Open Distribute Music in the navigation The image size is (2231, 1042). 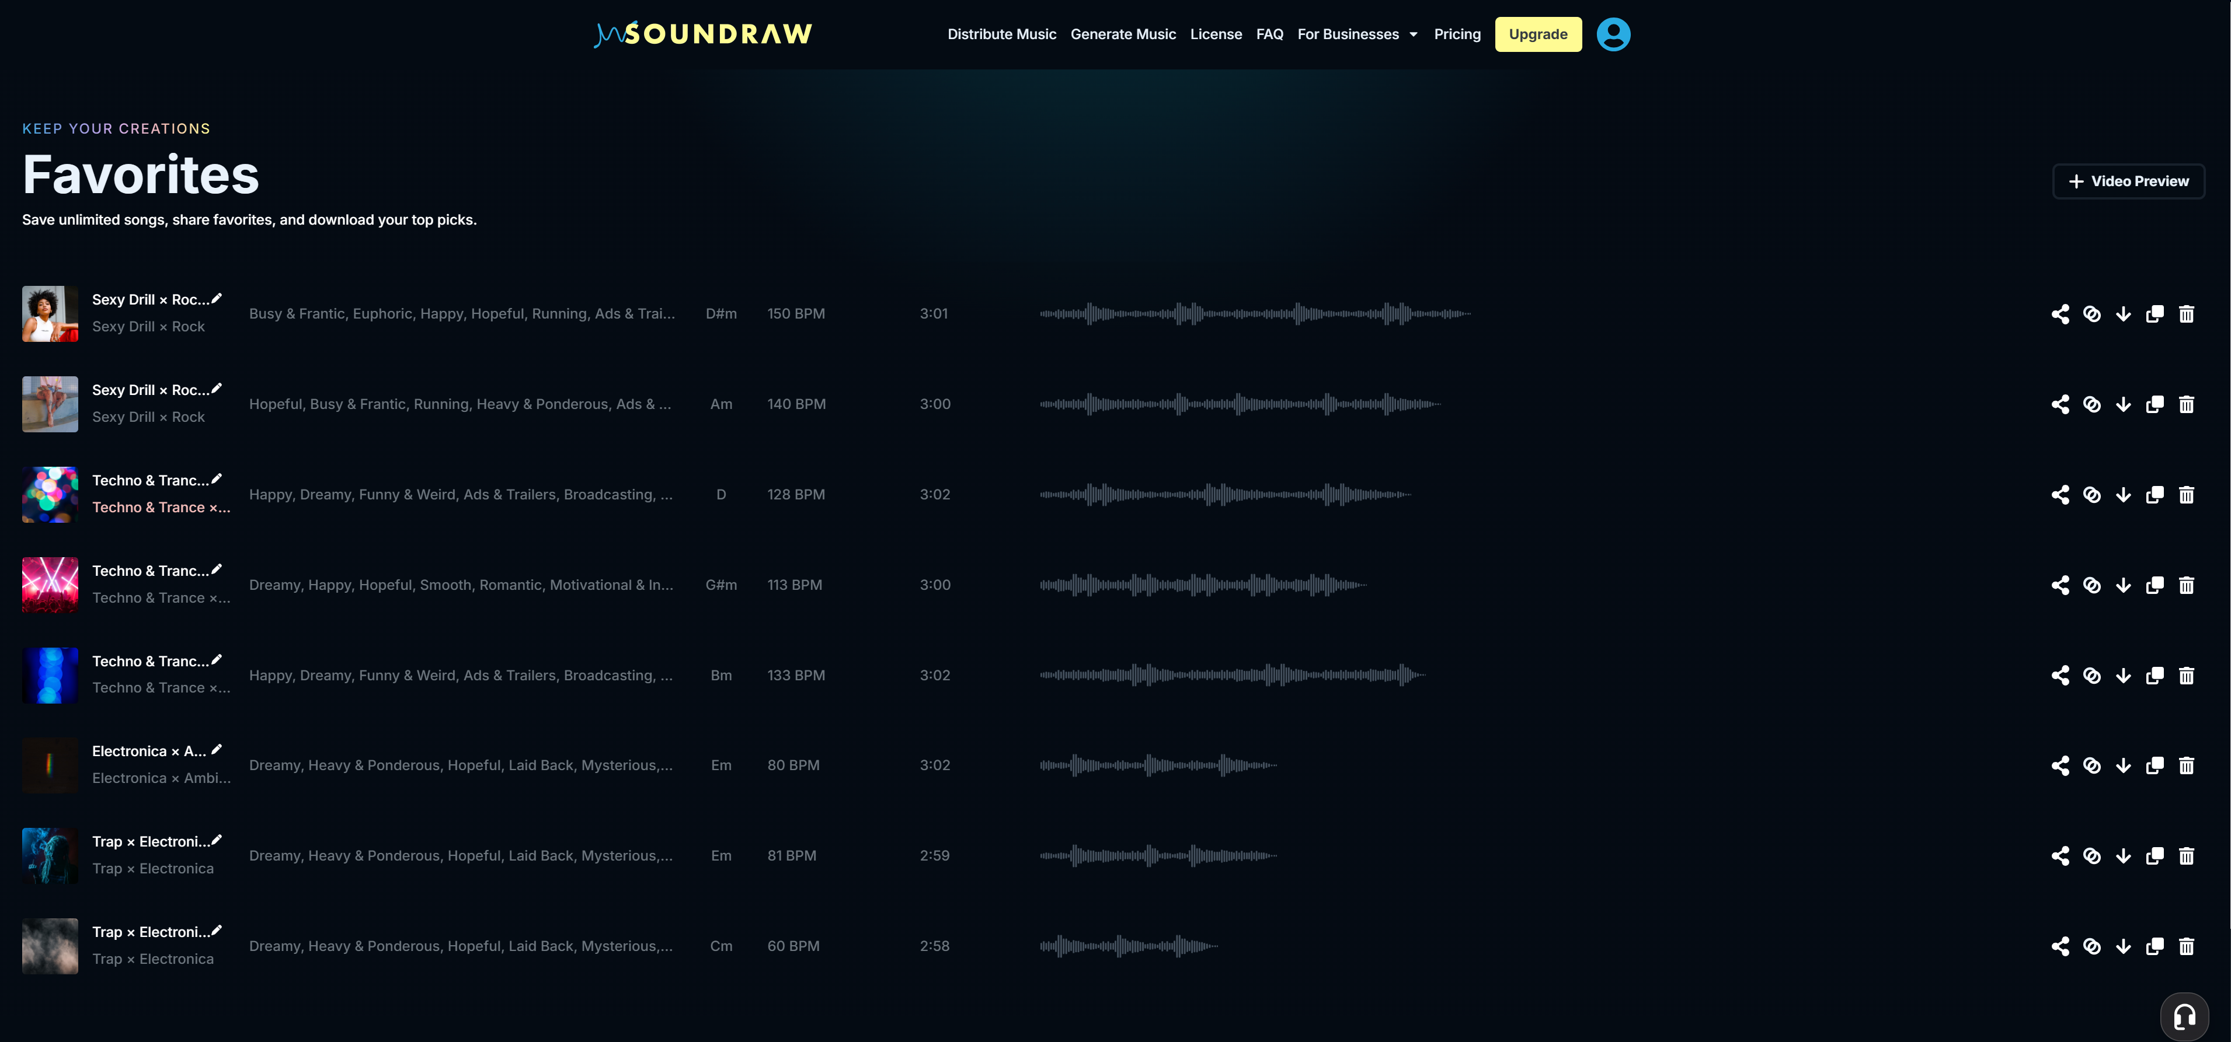coord(1002,34)
